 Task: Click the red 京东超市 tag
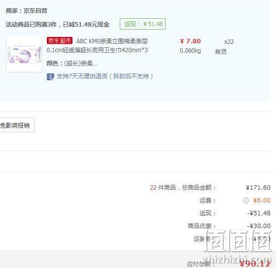coord(60,41)
